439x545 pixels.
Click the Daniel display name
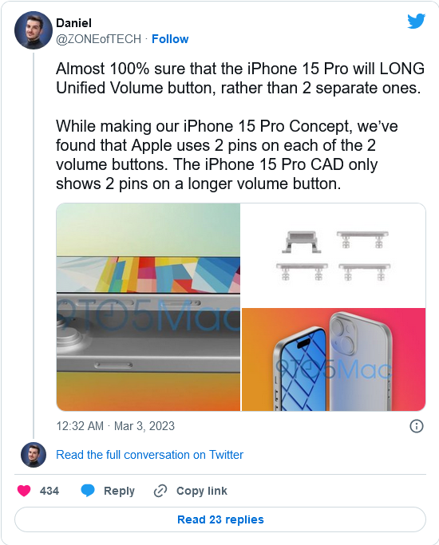pos(73,23)
